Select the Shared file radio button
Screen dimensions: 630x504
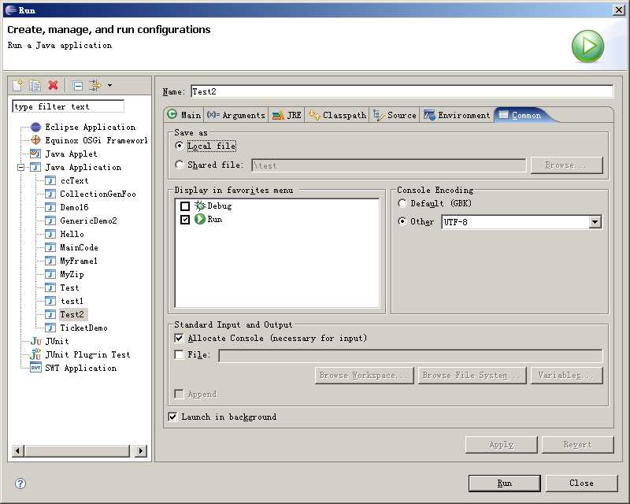coord(180,165)
